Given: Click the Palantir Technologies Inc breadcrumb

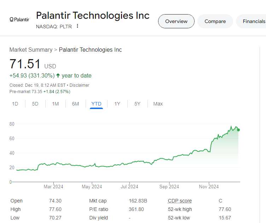Looking at the screenshot, I should tap(90, 50).
